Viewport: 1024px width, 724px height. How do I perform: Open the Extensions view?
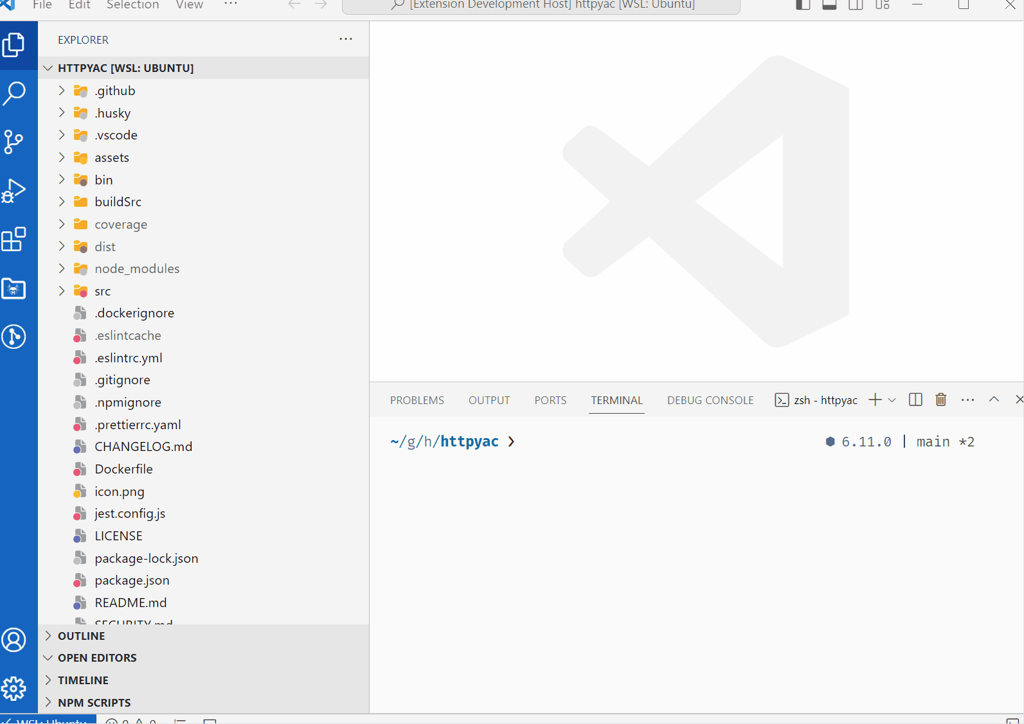click(14, 240)
